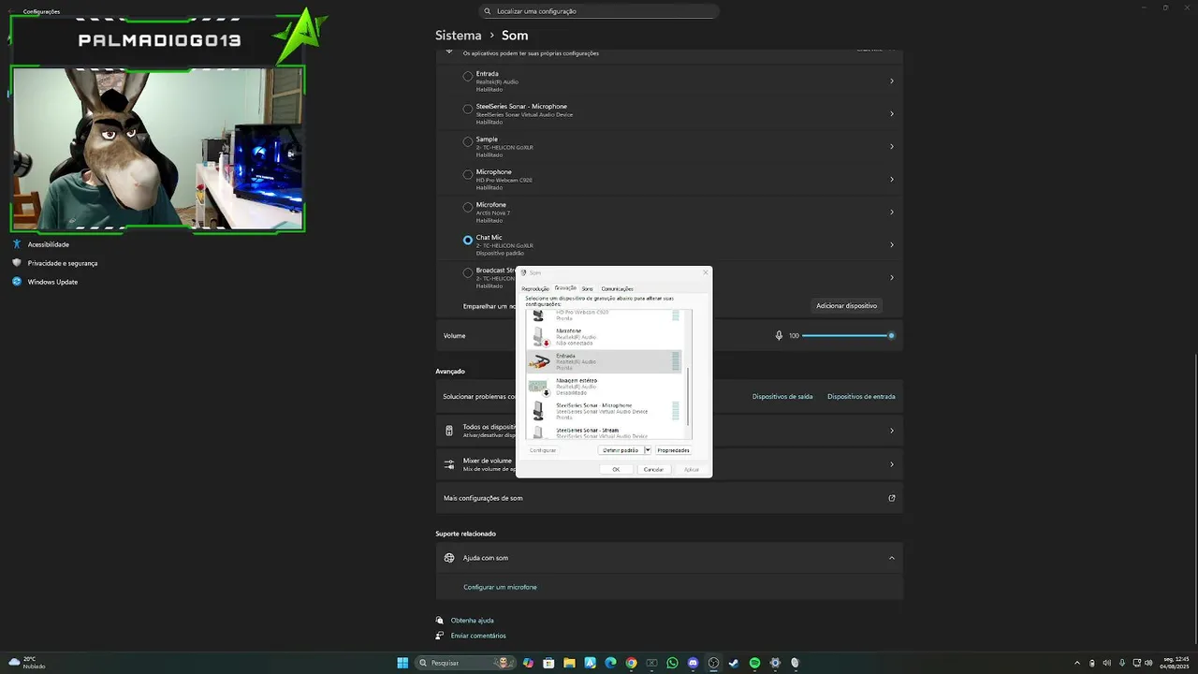Select the Chat Mic radio button
This screenshot has height=674, width=1198.
pos(468,240)
